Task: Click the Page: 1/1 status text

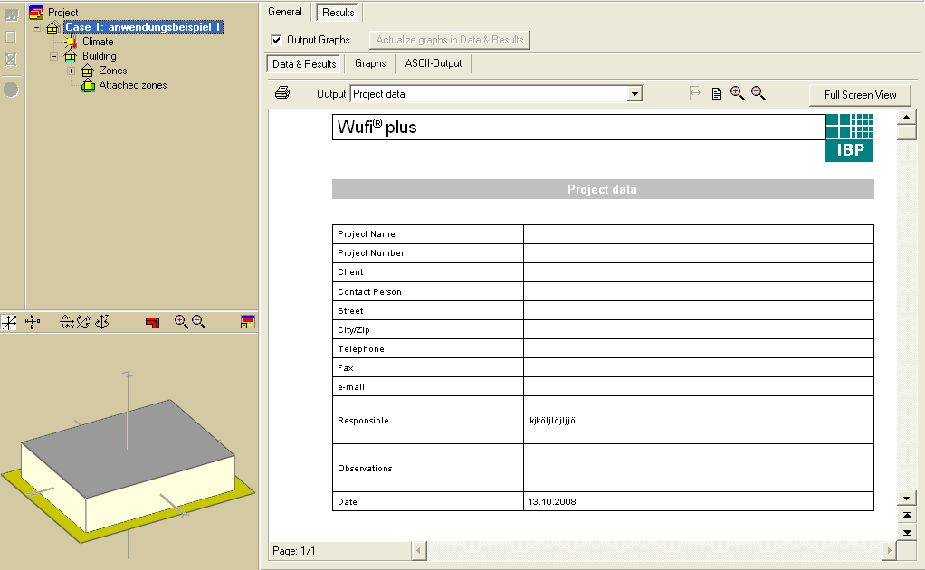Action: (294, 551)
